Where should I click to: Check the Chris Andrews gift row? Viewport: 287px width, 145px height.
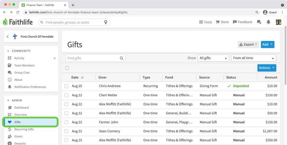tap(67, 86)
